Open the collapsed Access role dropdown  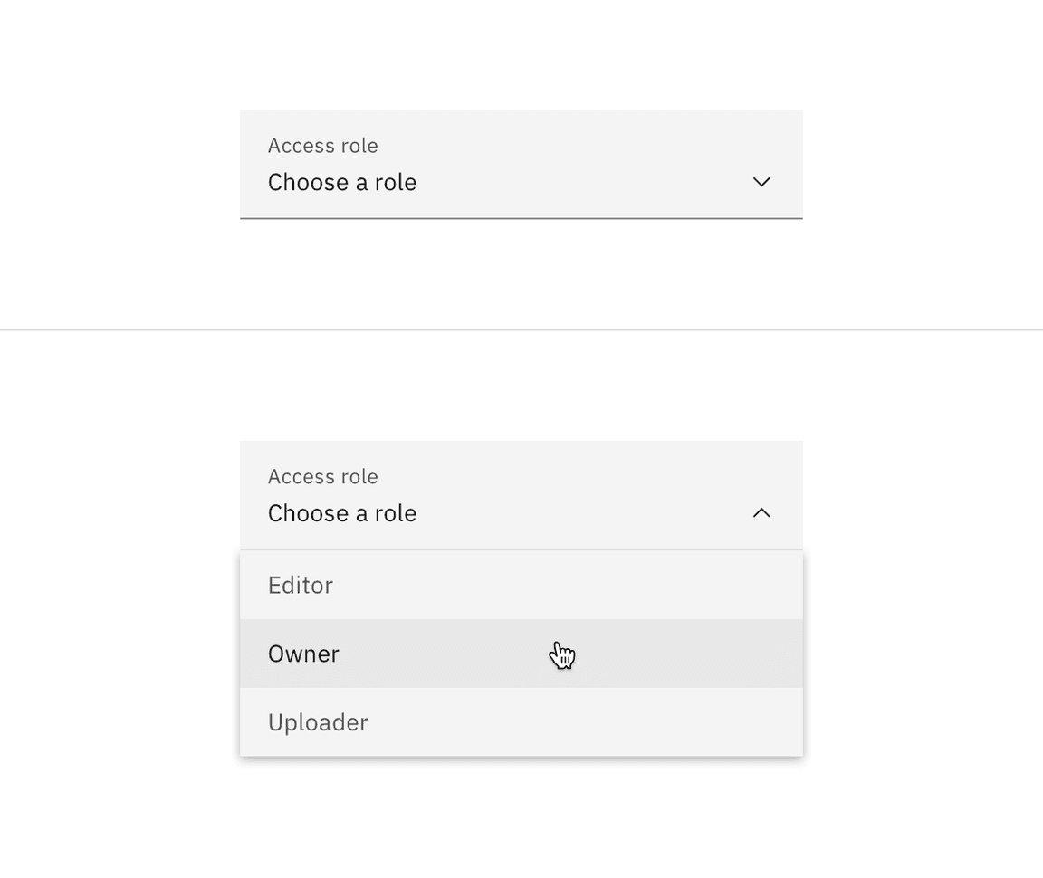[521, 164]
